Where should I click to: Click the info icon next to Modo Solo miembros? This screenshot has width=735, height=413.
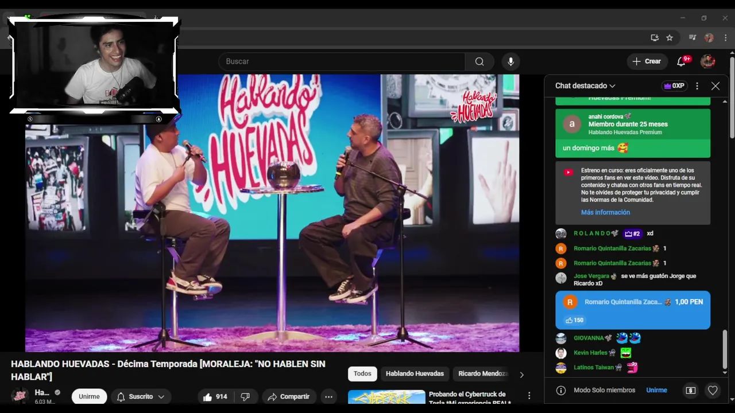pyautogui.click(x=562, y=390)
